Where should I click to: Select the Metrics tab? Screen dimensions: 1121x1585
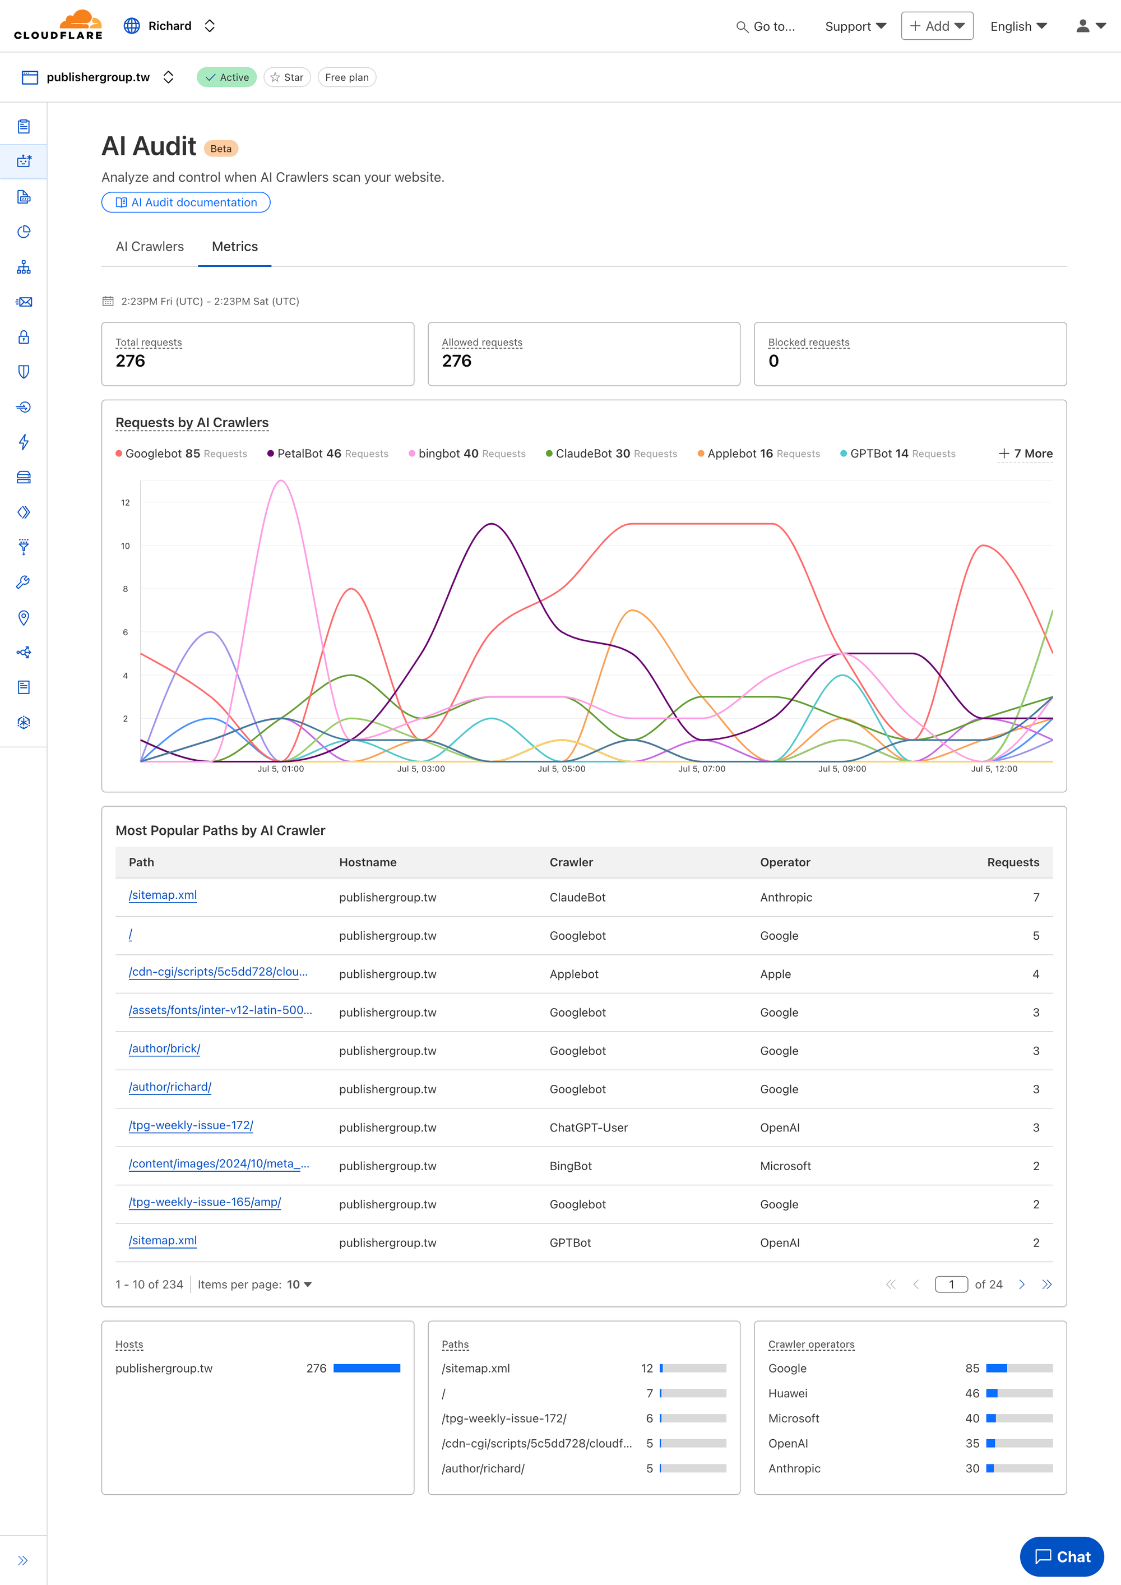pos(235,247)
